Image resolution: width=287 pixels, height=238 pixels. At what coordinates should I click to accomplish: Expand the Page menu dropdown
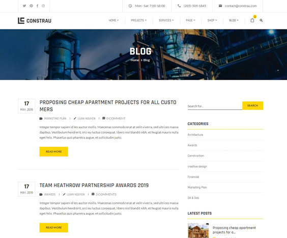190,20
